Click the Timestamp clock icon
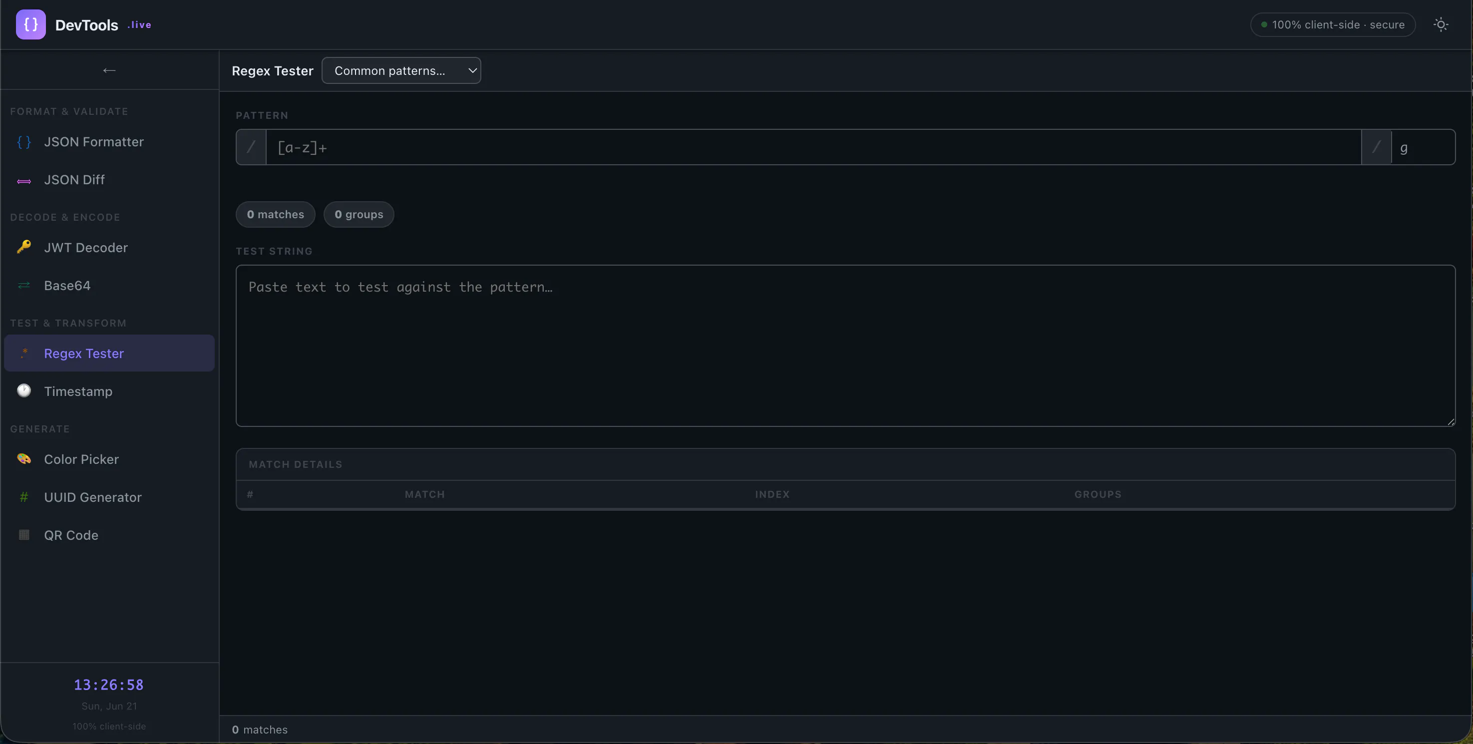The width and height of the screenshot is (1473, 744). tap(24, 390)
